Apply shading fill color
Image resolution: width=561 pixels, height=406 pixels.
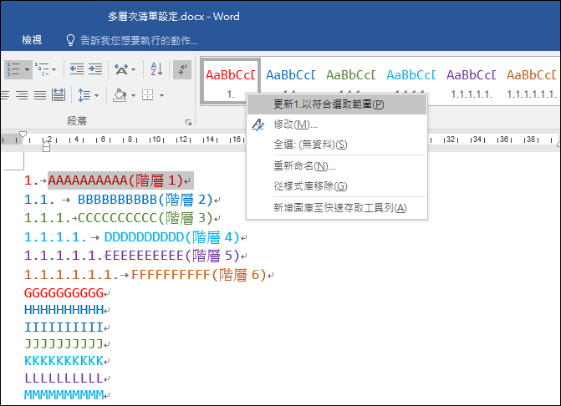pyautogui.click(x=120, y=95)
